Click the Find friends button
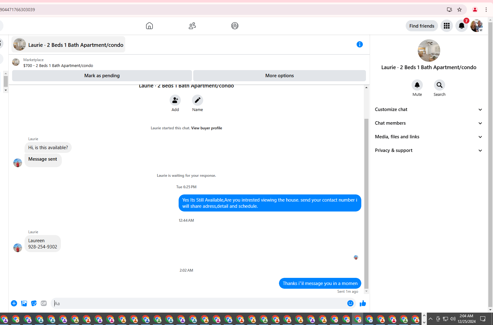The image size is (493, 325). (x=422, y=26)
